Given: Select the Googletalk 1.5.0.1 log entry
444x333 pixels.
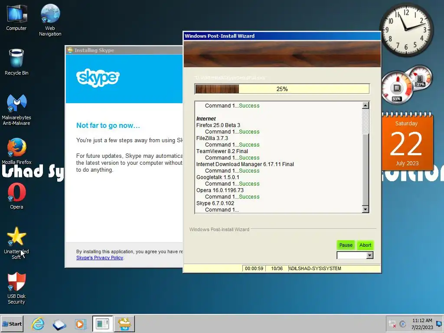Looking at the screenshot, I should pos(218,177).
